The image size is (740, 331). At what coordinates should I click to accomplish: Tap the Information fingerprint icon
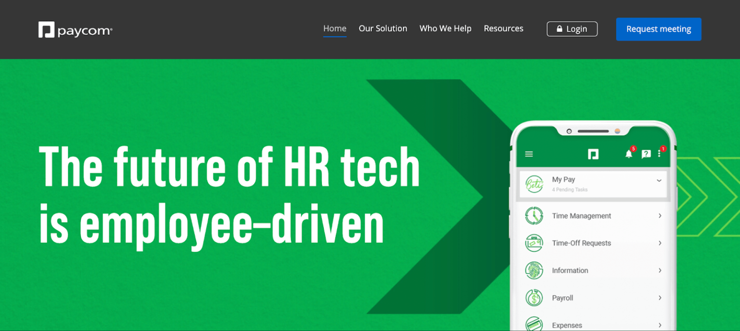point(534,271)
